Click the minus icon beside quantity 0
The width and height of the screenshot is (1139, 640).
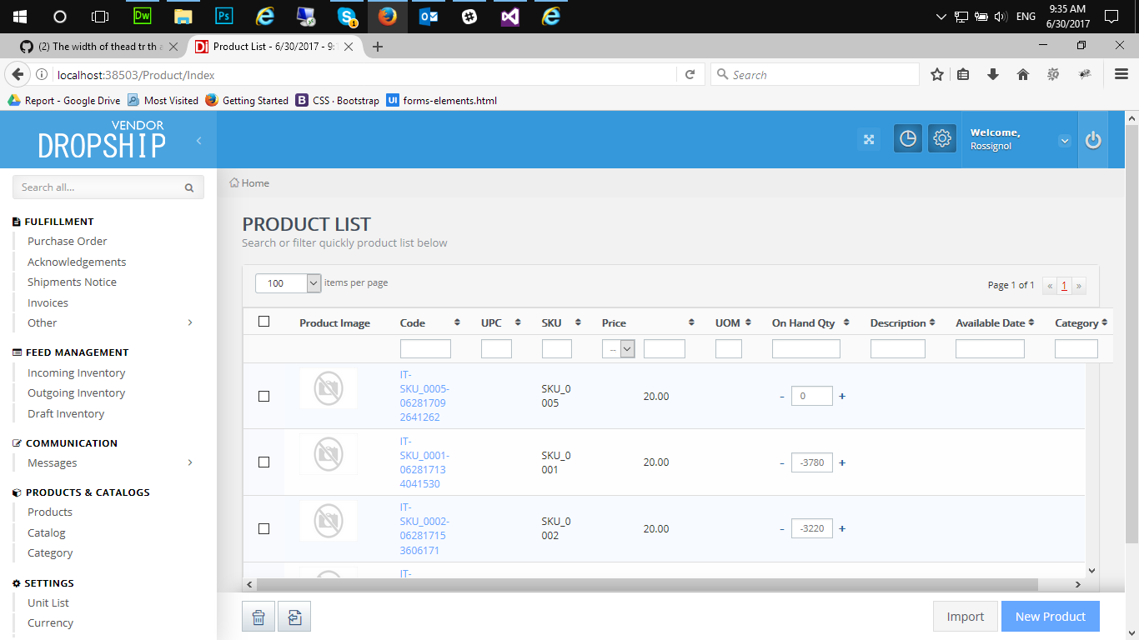click(x=782, y=397)
